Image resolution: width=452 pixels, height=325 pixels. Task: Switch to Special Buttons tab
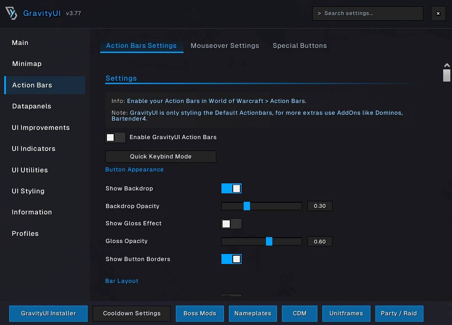[x=300, y=45]
